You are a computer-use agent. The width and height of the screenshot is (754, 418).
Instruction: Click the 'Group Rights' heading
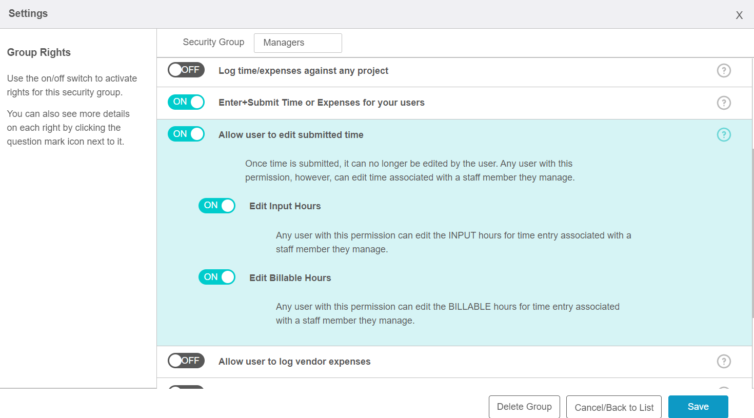(x=39, y=52)
